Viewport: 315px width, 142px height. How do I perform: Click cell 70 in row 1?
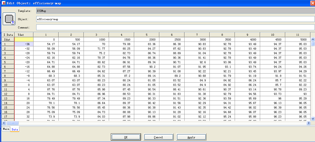pos(96,44)
